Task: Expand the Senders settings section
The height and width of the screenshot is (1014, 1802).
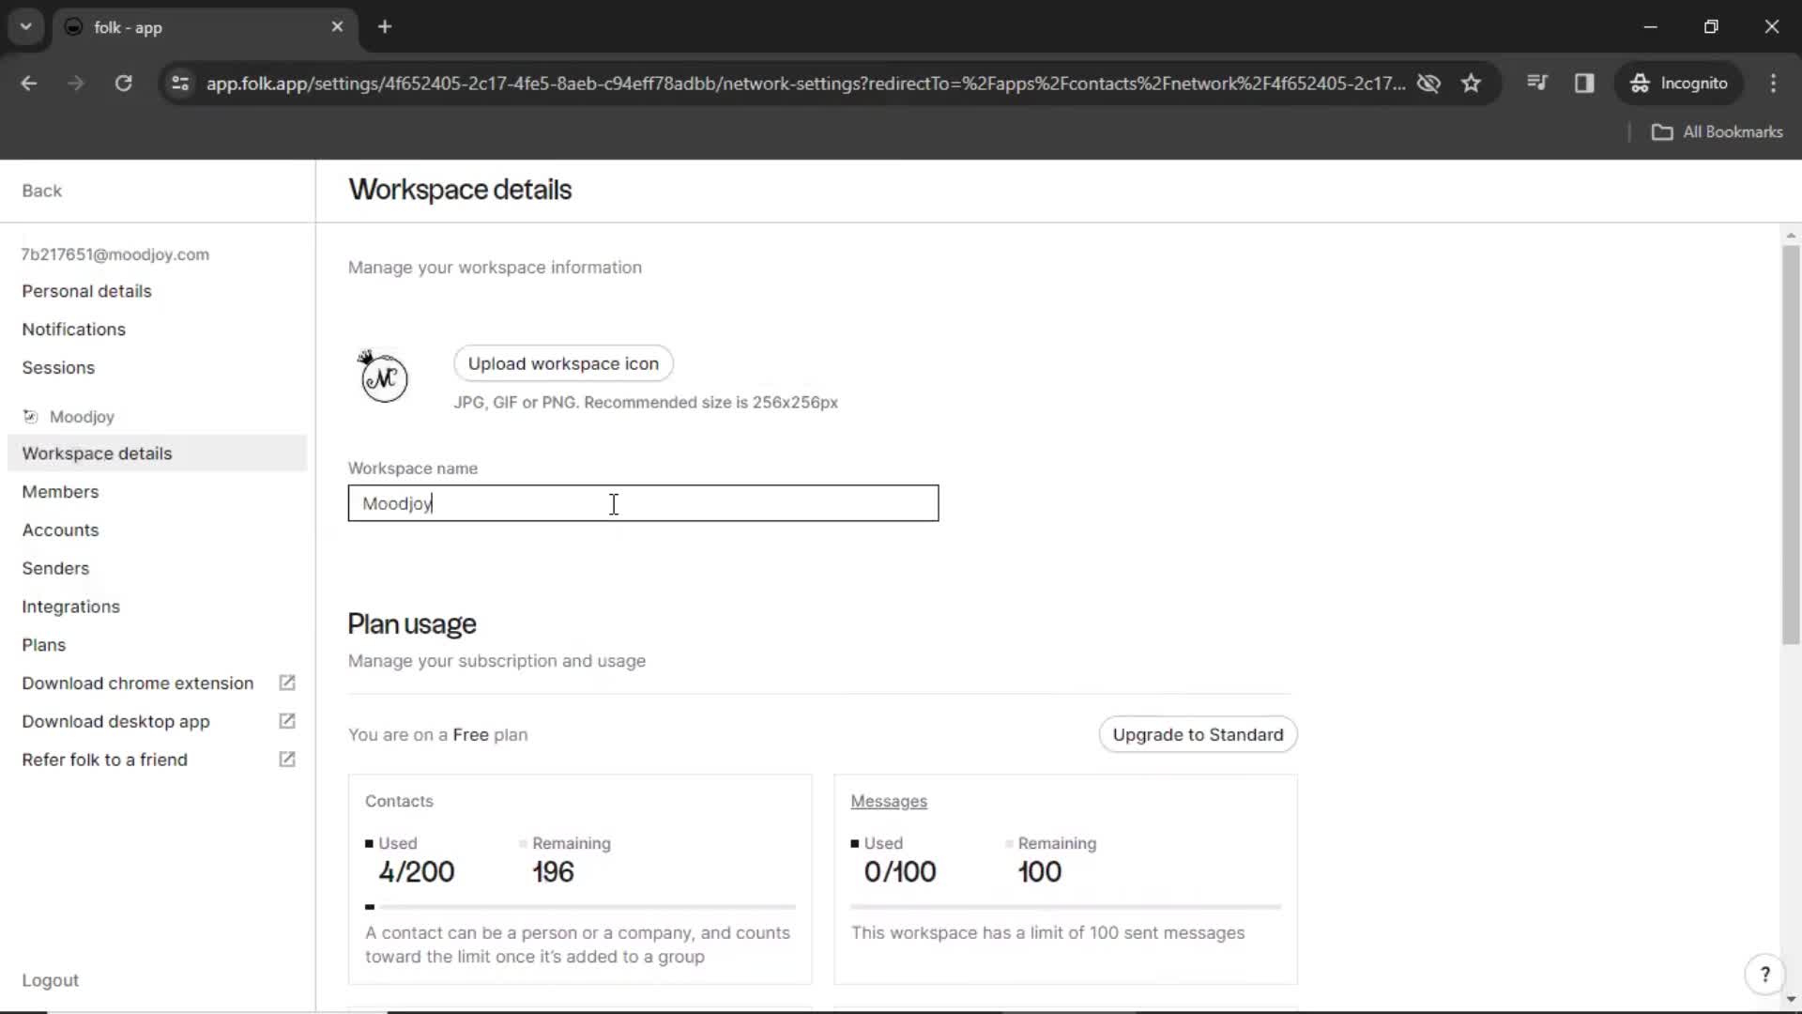Action: [55, 568]
